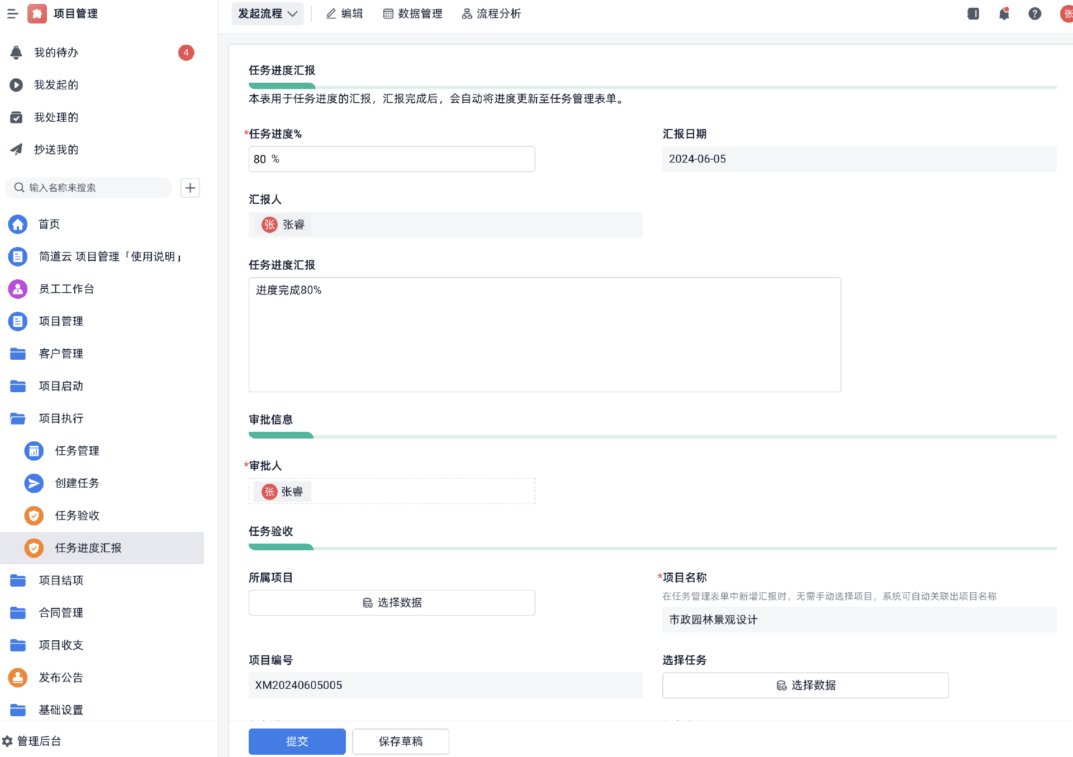1073x757 pixels.
Task: Click the panel icon in top bar
Action: (x=973, y=13)
